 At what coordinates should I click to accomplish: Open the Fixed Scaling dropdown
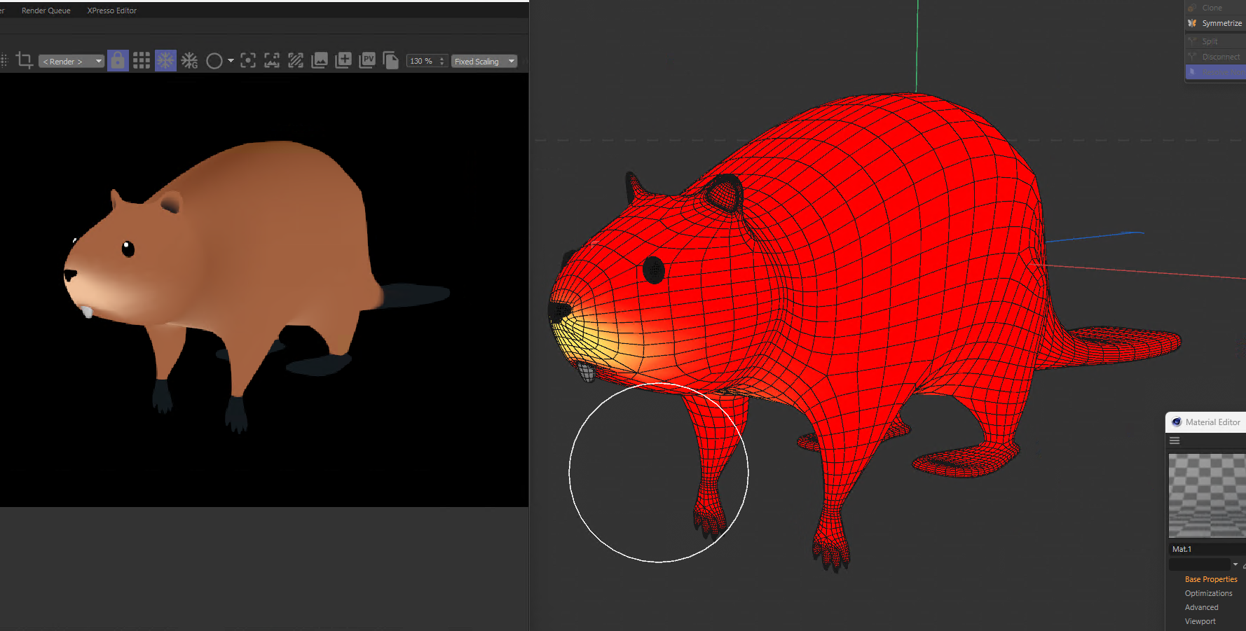pos(484,62)
